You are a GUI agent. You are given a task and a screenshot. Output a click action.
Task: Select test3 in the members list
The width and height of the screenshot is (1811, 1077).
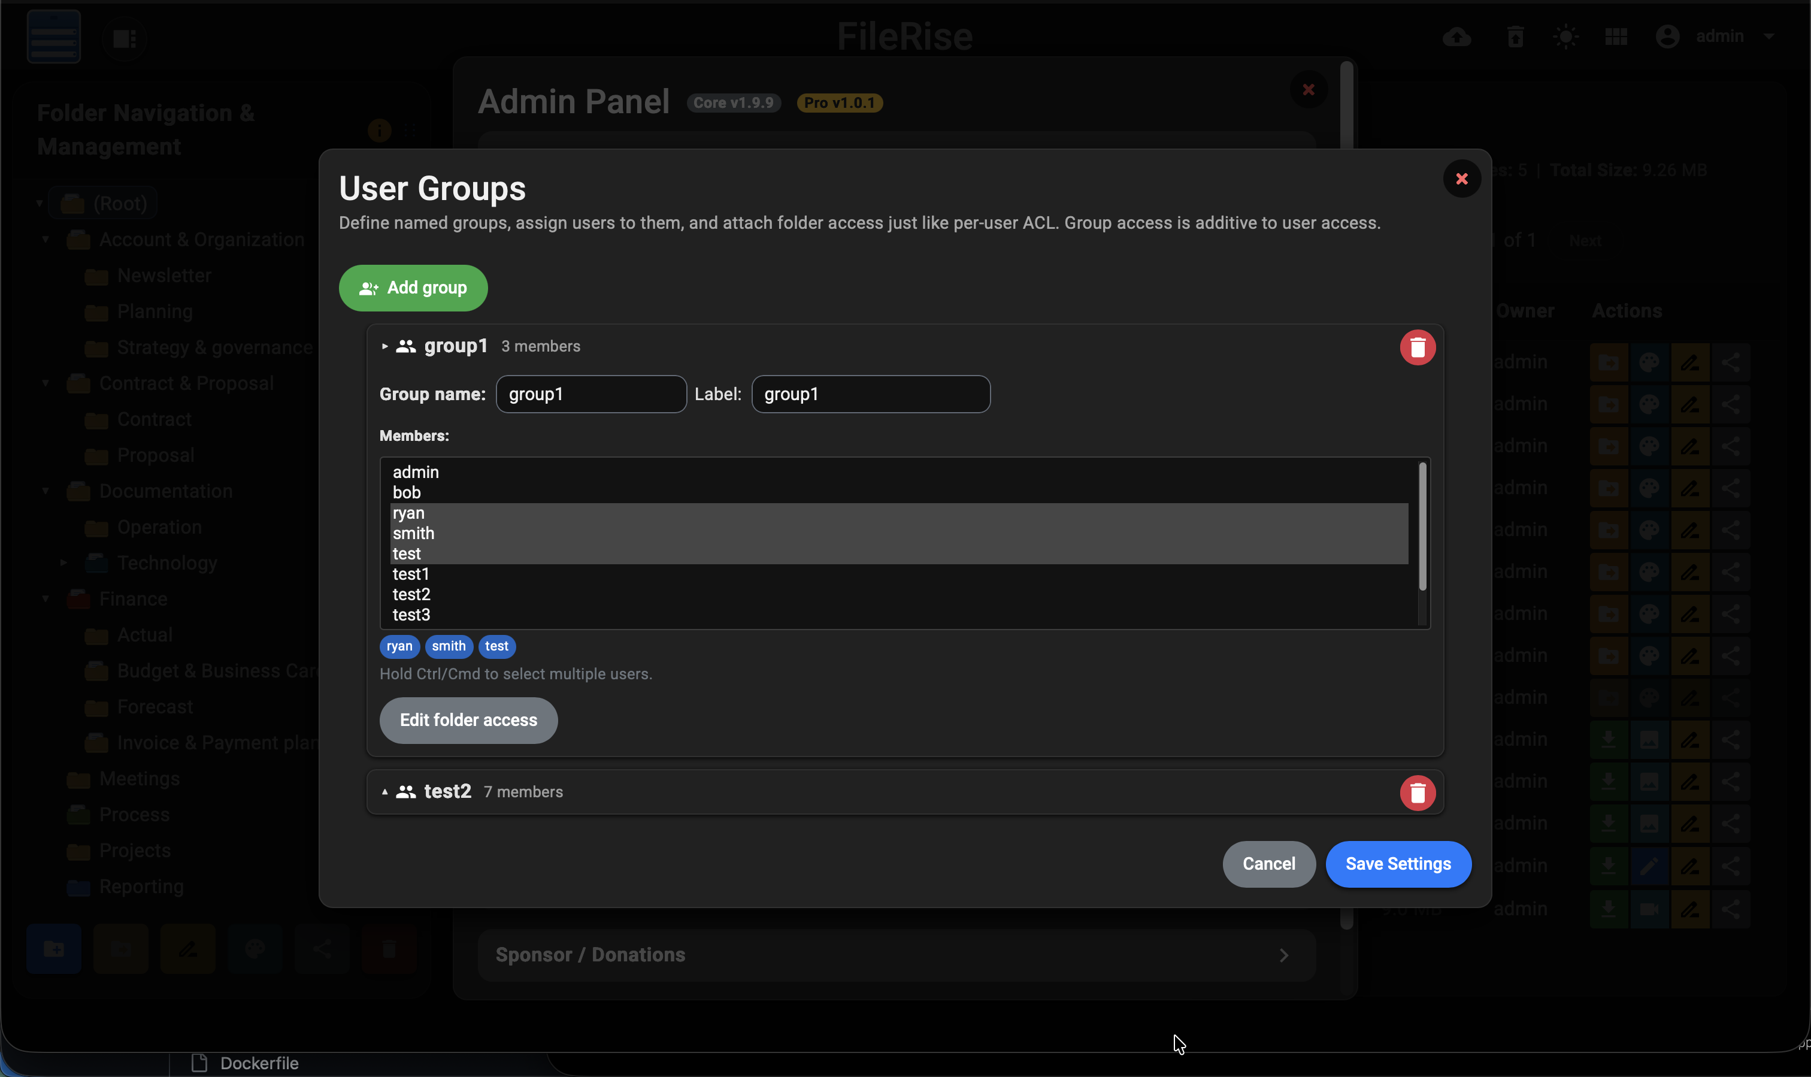pyautogui.click(x=411, y=615)
